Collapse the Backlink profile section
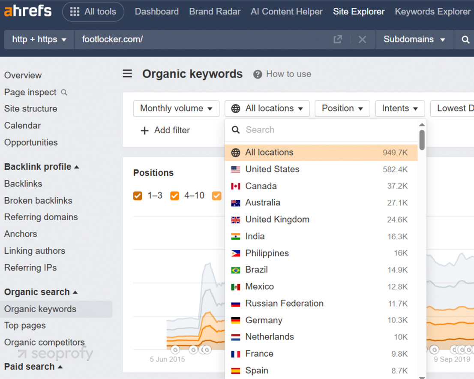 pyautogui.click(x=42, y=167)
